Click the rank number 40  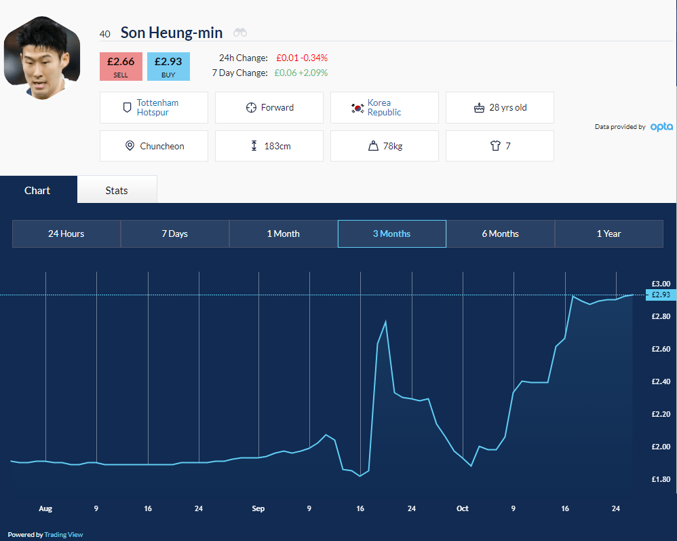point(105,34)
